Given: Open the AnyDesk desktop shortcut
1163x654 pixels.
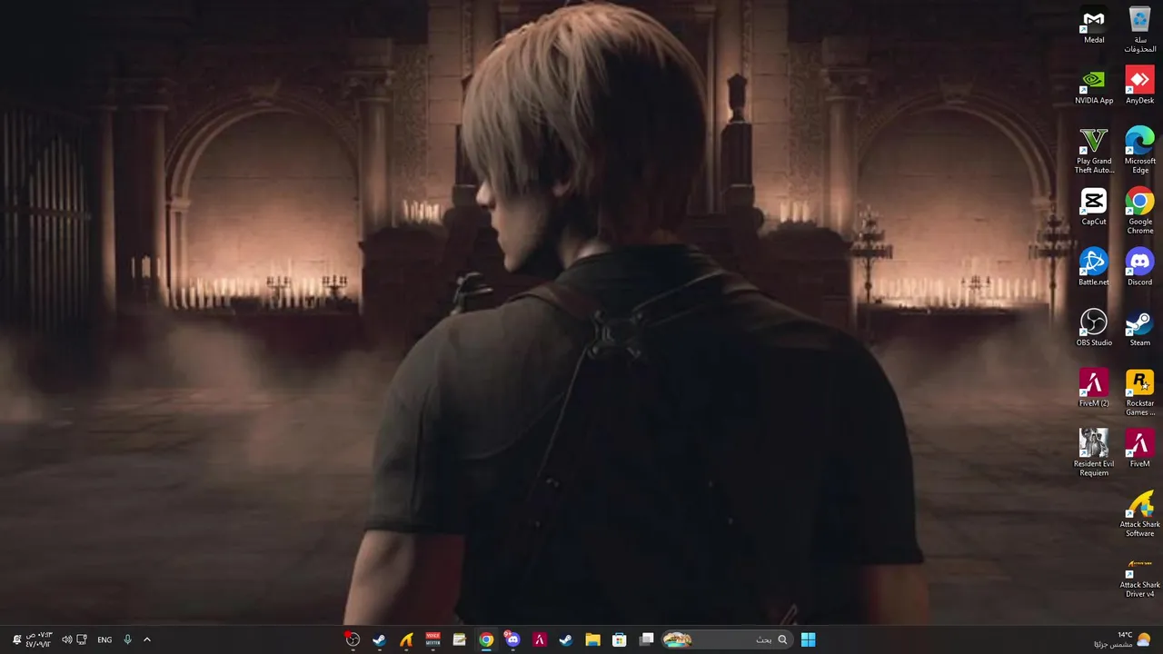Looking at the screenshot, I should point(1140,86).
